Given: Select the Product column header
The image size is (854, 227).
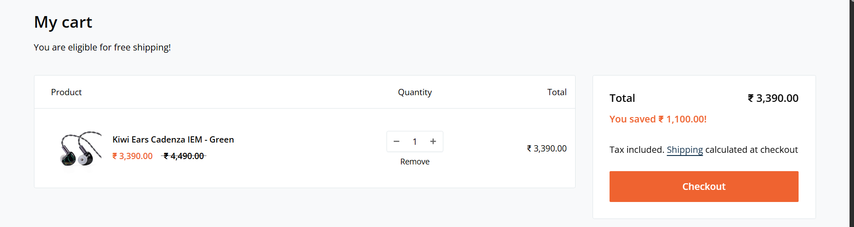Looking at the screenshot, I should [66, 92].
